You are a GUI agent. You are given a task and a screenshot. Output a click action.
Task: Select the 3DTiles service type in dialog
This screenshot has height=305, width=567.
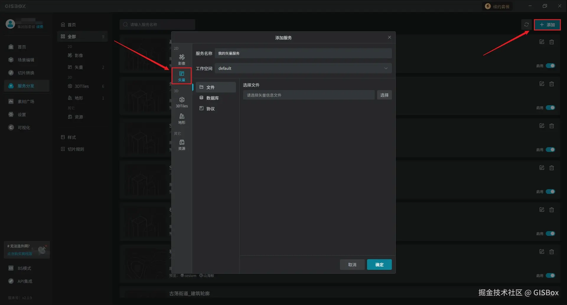(x=182, y=102)
